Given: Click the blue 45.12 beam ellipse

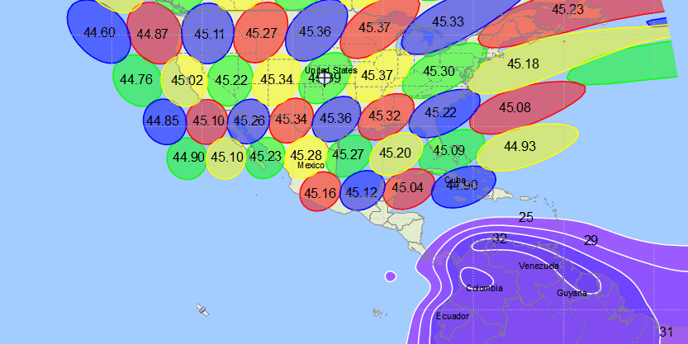Looking at the screenshot, I should 362,193.
